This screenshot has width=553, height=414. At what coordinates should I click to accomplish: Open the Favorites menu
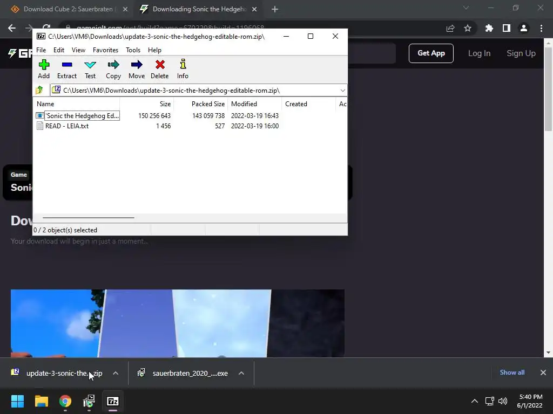click(105, 50)
